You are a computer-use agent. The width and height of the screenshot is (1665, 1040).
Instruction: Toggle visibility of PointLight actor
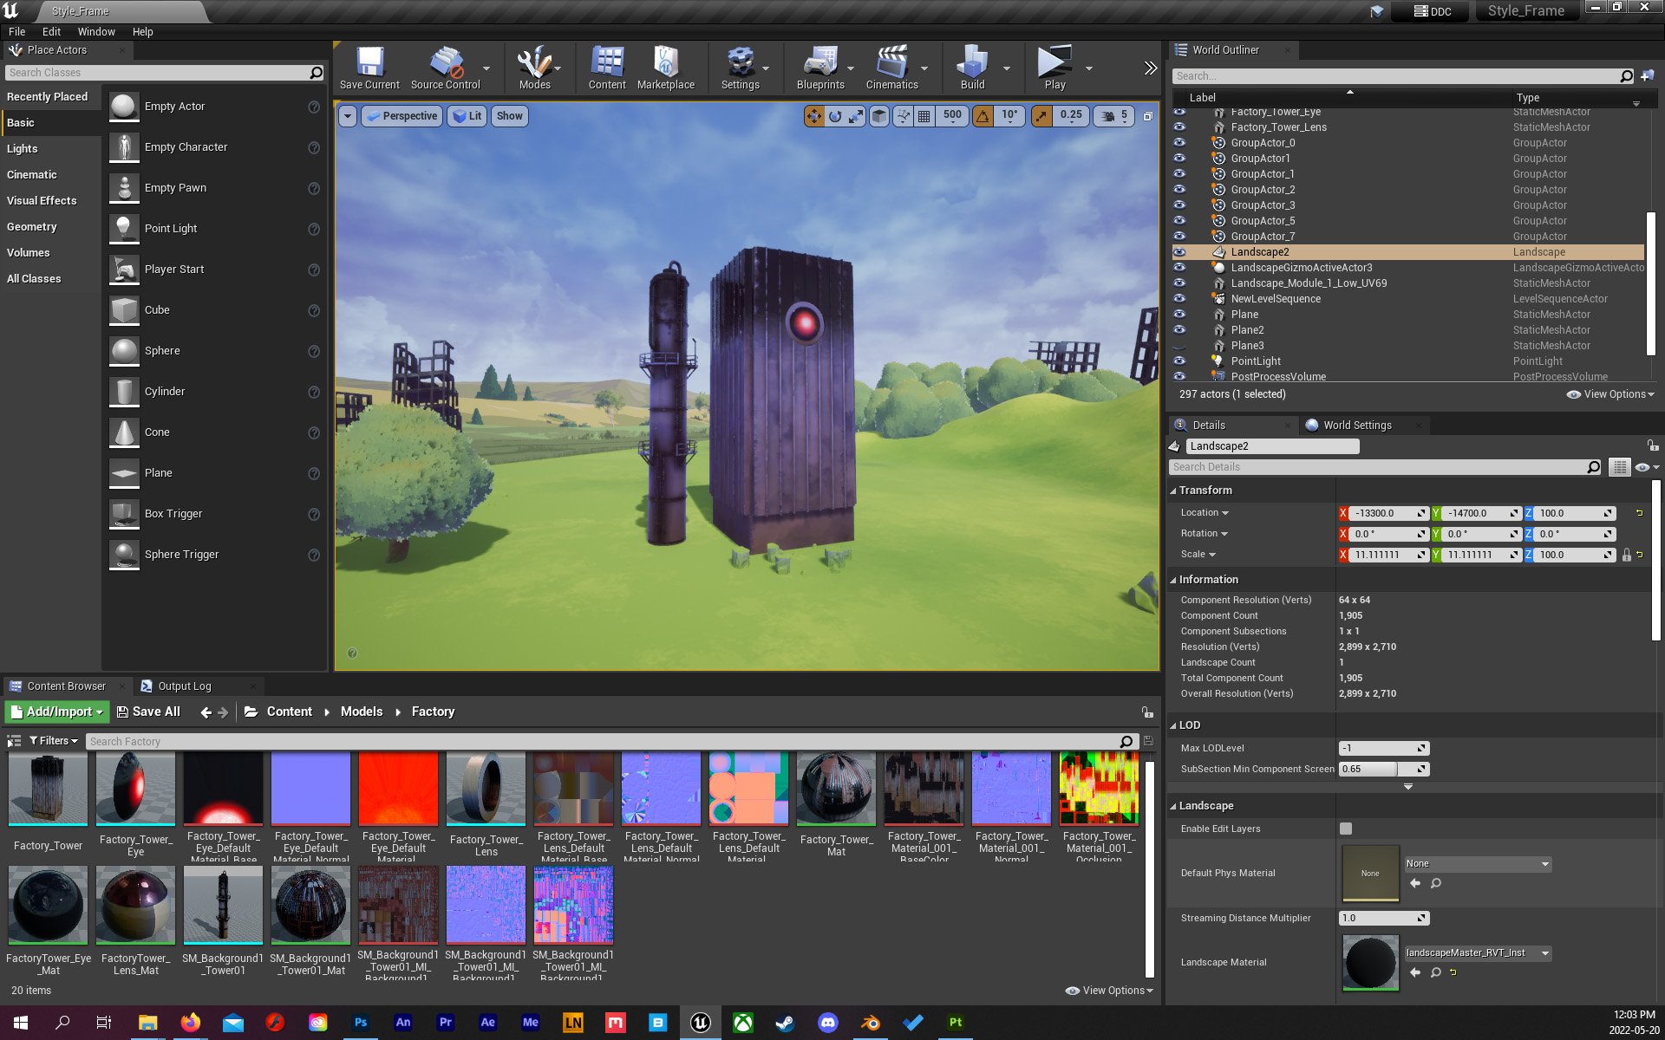[x=1179, y=361]
